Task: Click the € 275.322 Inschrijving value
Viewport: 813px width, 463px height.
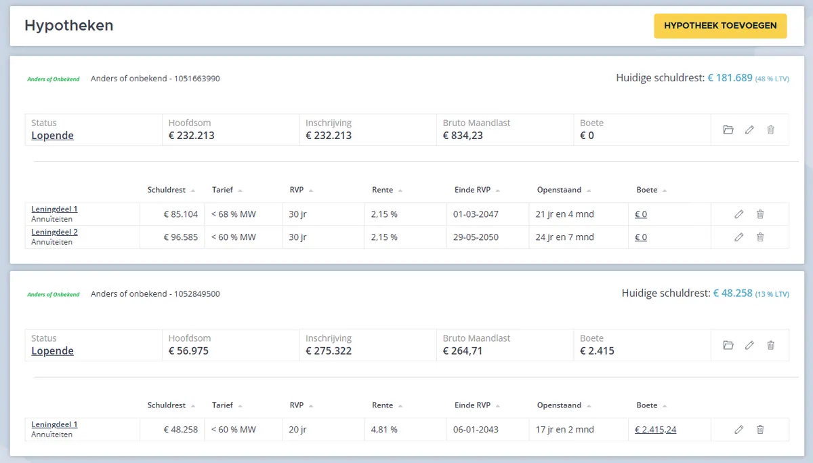Action: coord(329,351)
